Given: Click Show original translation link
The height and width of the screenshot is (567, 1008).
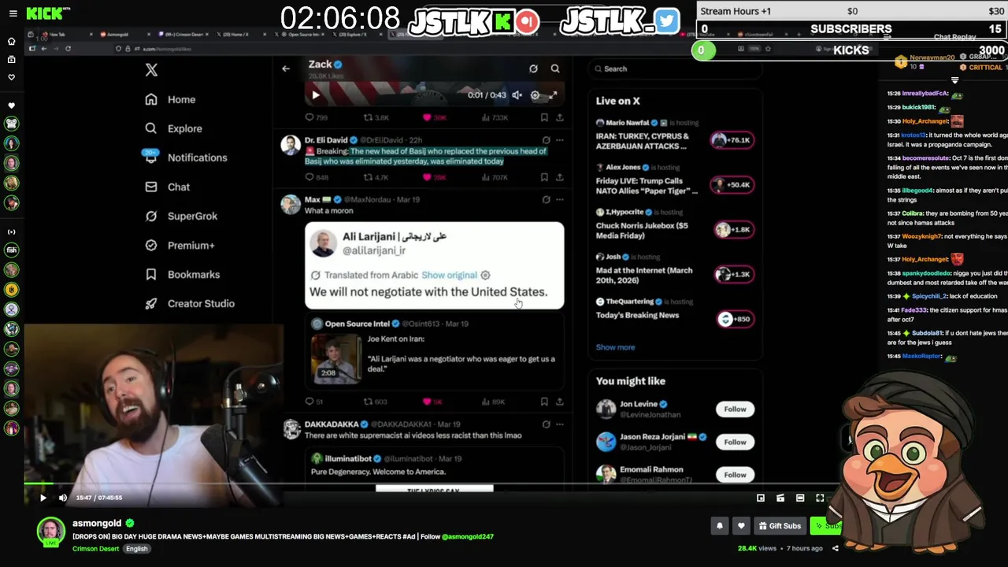Looking at the screenshot, I should pos(449,275).
